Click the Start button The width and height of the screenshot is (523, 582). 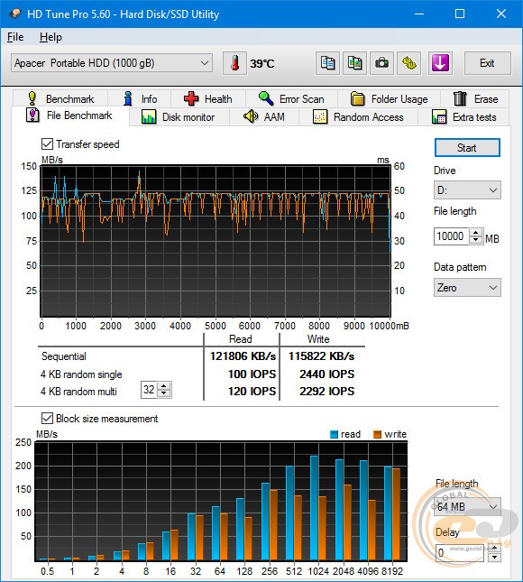pos(467,148)
